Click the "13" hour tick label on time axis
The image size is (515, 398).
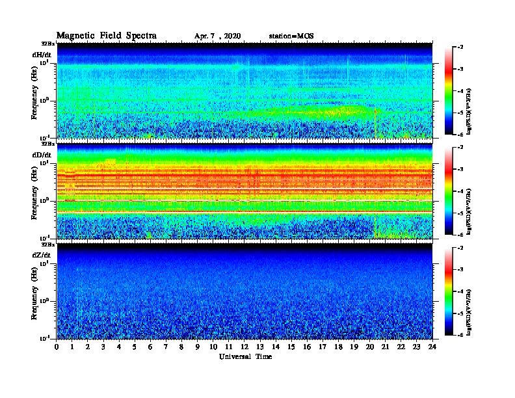tap(260, 347)
